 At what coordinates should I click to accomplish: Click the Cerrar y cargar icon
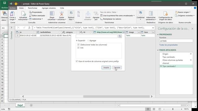12,14
